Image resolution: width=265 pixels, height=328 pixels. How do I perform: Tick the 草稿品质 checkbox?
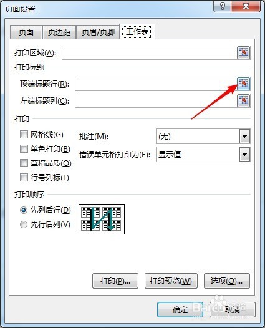tap(24, 163)
